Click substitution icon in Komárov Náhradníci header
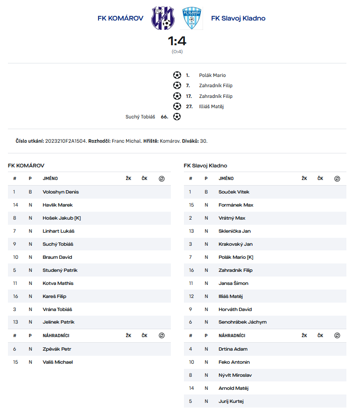The height and width of the screenshot is (408, 352). pos(162,336)
